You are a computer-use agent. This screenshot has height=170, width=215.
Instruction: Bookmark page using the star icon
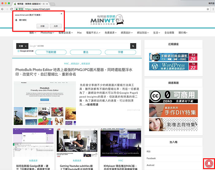[x=208, y=9]
